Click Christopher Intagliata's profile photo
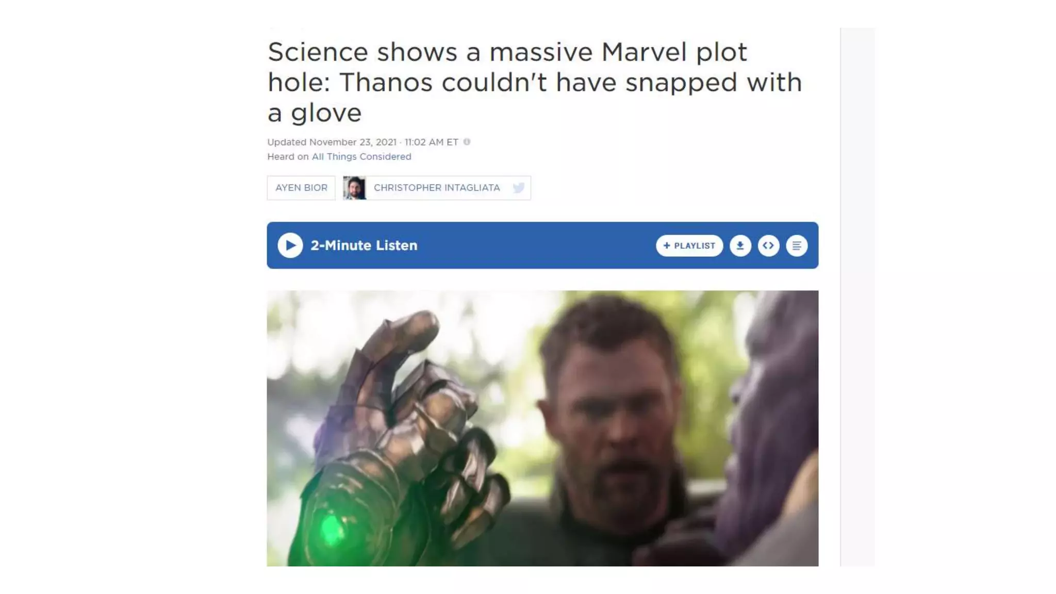The width and height of the screenshot is (1056, 594). coord(355,188)
